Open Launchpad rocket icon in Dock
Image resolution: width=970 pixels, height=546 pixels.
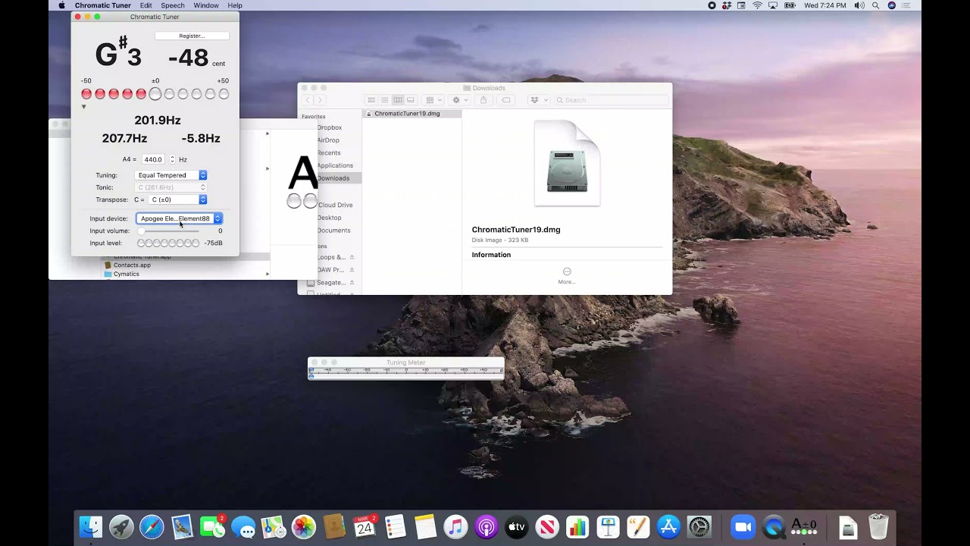coord(121,527)
